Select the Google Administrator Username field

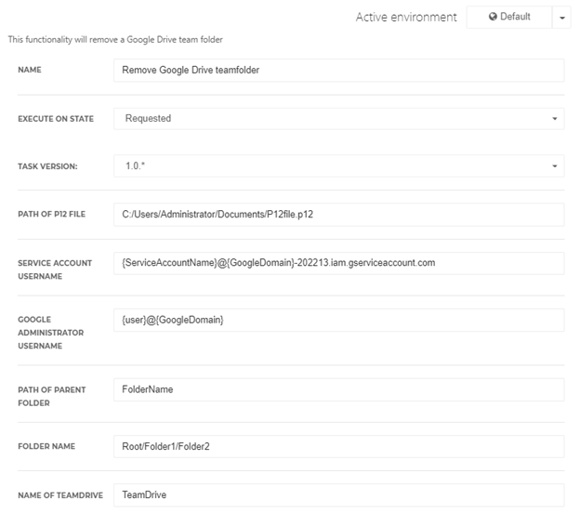click(x=339, y=321)
